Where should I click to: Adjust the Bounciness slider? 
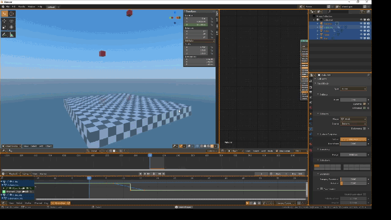[x=353, y=144]
